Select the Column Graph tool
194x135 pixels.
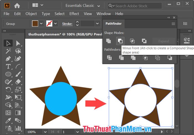(18, 128)
